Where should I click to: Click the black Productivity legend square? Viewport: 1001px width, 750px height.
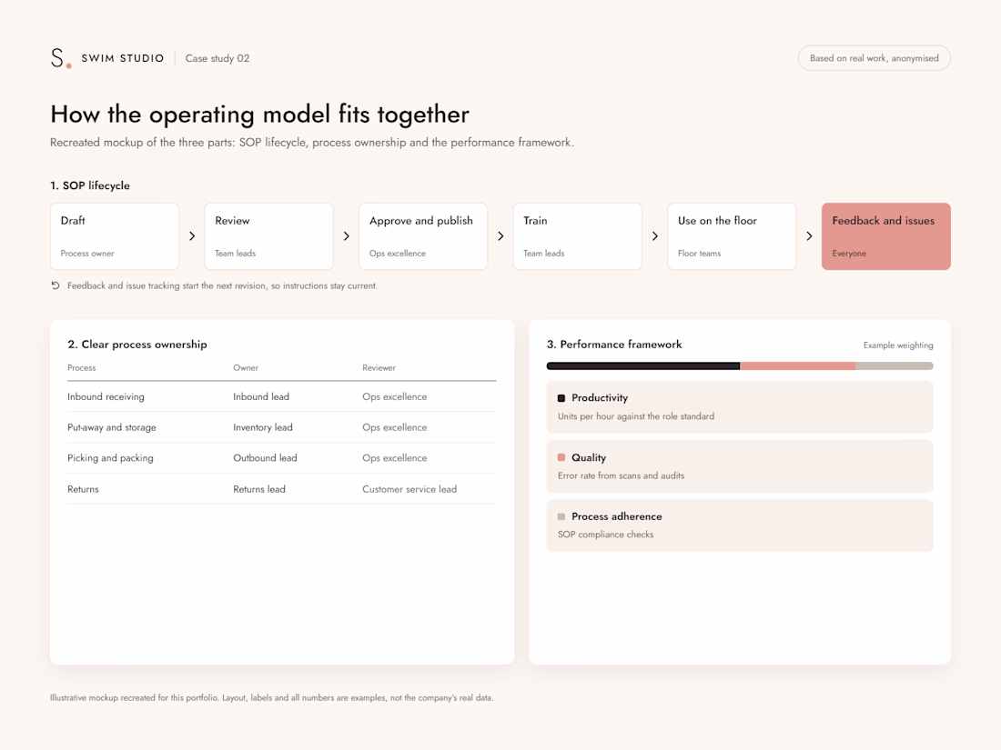point(561,398)
